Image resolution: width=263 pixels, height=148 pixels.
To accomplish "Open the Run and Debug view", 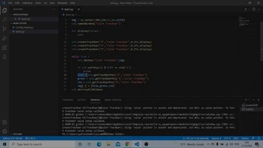I will [x=5, y=38].
